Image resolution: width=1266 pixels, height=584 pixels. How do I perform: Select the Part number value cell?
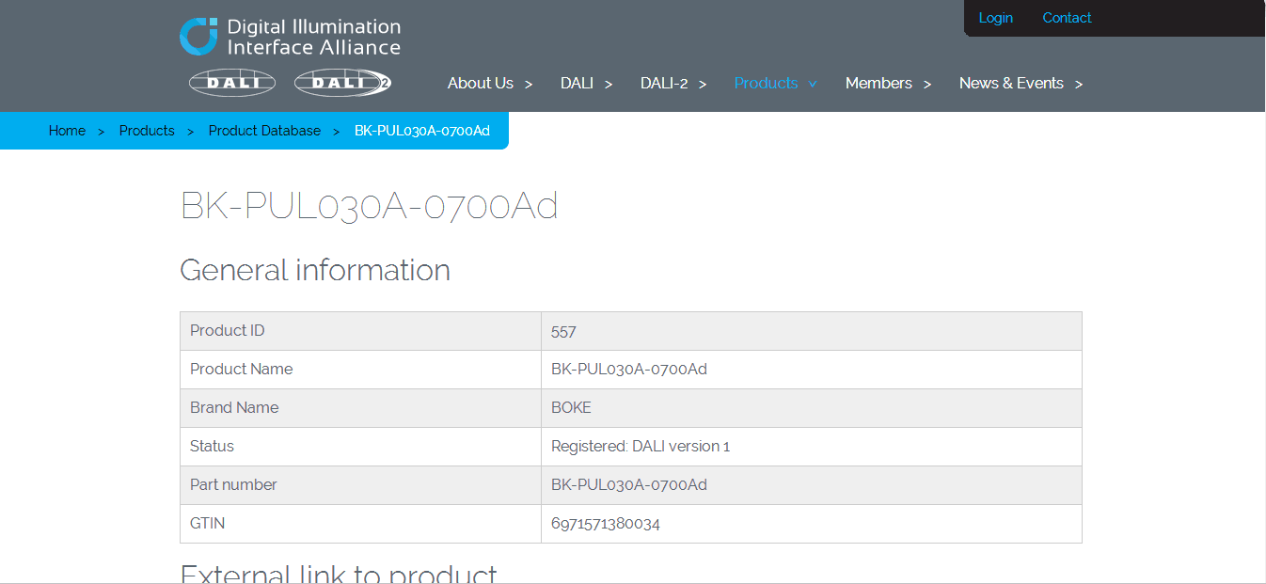click(x=812, y=485)
